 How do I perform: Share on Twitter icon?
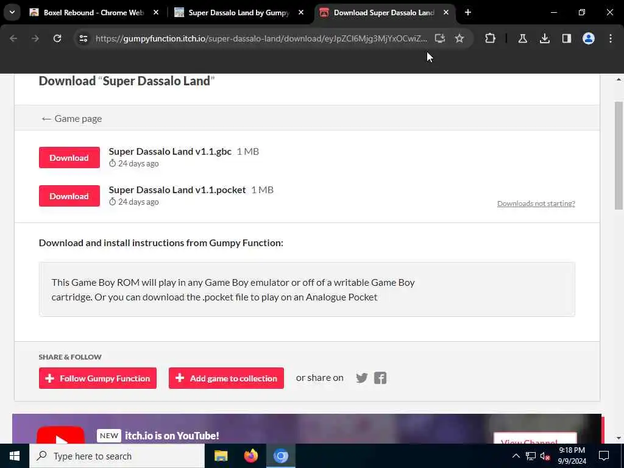click(361, 378)
